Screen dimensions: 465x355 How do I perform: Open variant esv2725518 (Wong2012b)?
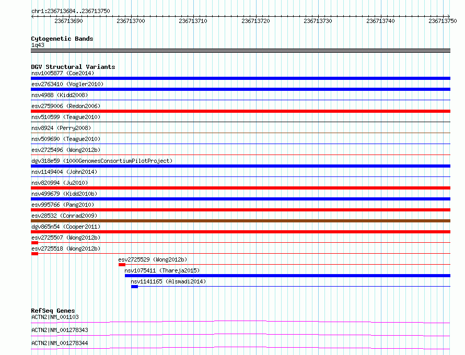click(66, 249)
